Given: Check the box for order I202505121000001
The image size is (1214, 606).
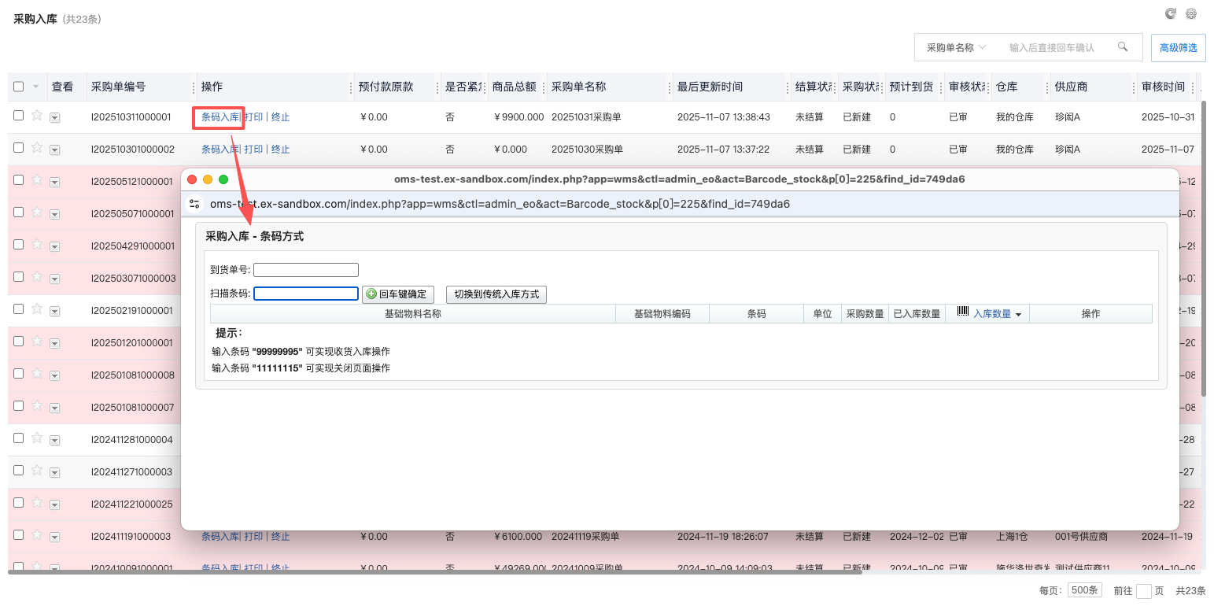Looking at the screenshot, I should click(19, 180).
